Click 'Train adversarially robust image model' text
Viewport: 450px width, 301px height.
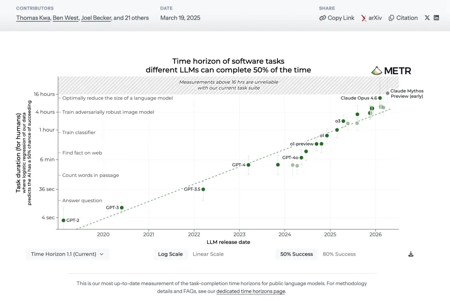[108, 112]
